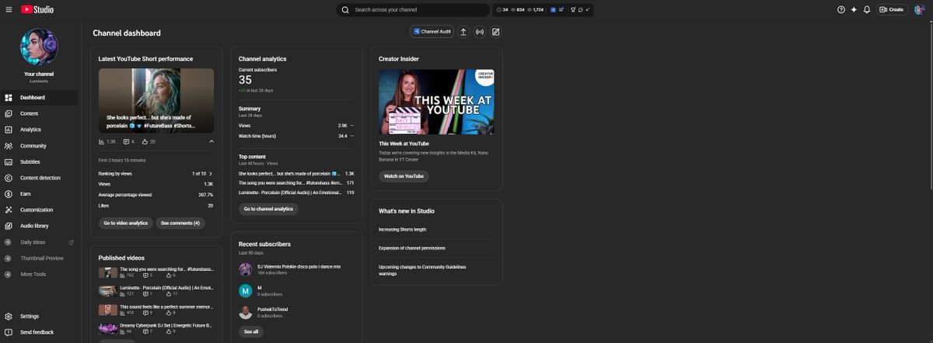Click top content row "The song you were searching" 171
The image size is (933, 343).
pos(296,183)
